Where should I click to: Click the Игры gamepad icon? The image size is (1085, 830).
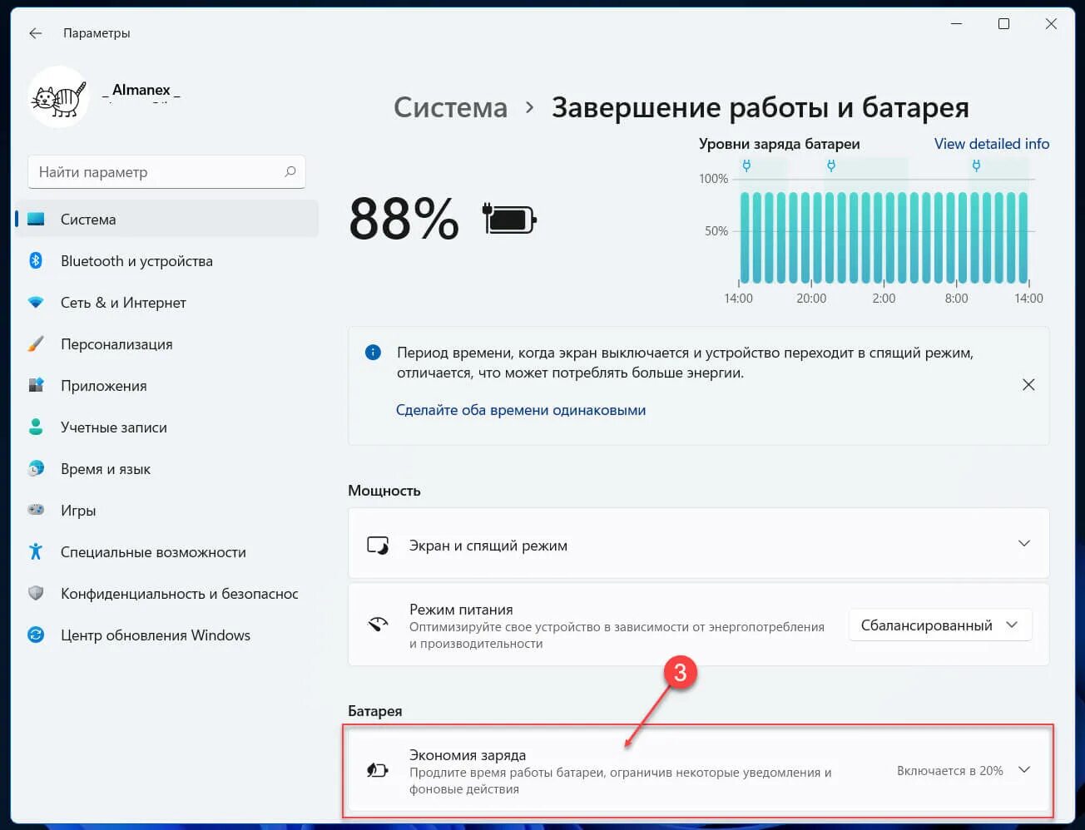[x=36, y=510]
